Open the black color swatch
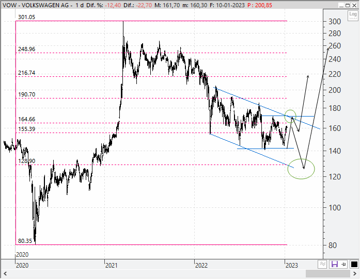The width and height of the screenshot is (360, 279). tap(354, 265)
